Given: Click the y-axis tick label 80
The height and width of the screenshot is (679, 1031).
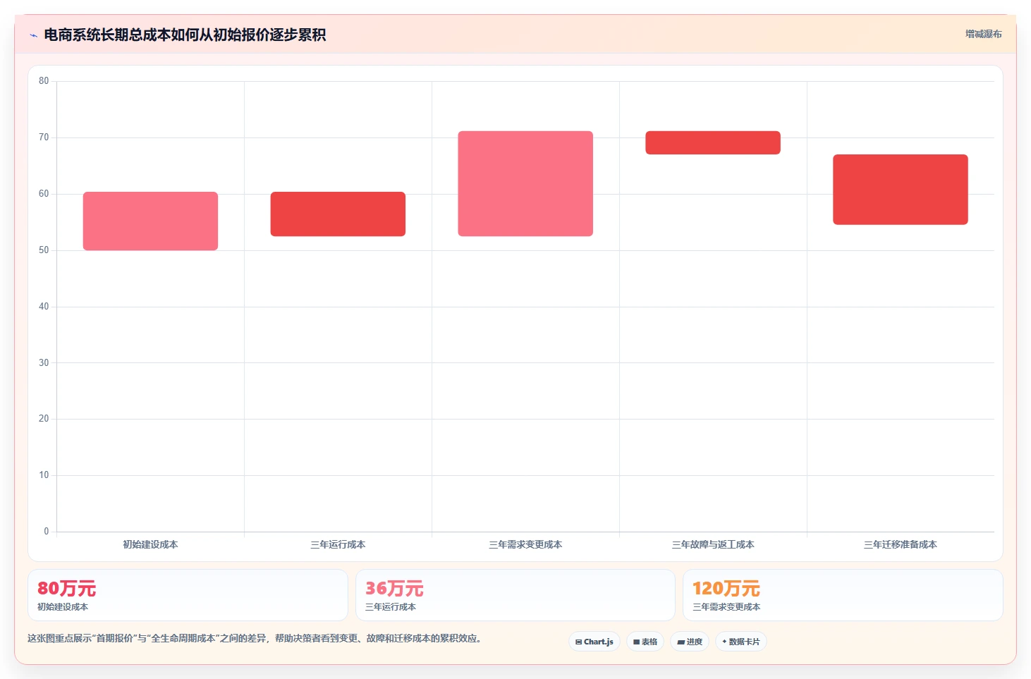Looking at the screenshot, I should [x=44, y=81].
